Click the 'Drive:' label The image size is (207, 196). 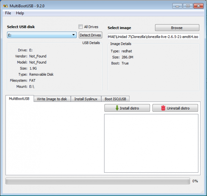coord(22,50)
